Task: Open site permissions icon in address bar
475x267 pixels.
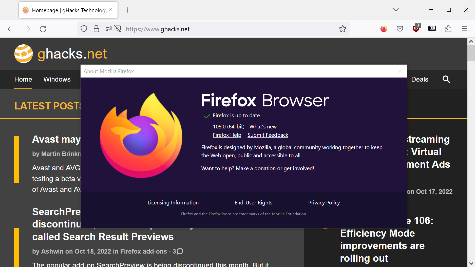Action: tap(109, 29)
